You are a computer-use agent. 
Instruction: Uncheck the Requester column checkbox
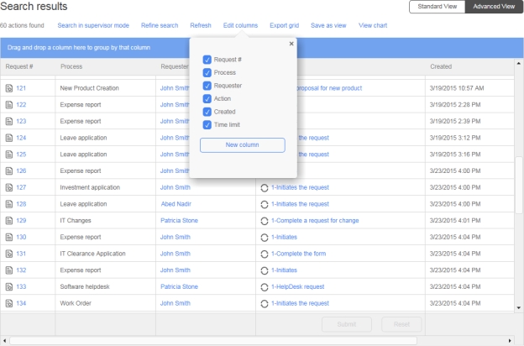pyautogui.click(x=207, y=86)
